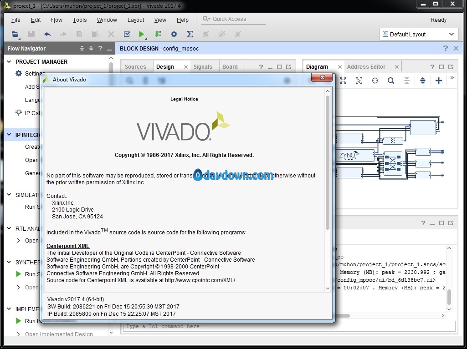Collapse the RTL ANALYSIS section
Screen dimensions: 467x349
[x=9, y=228]
